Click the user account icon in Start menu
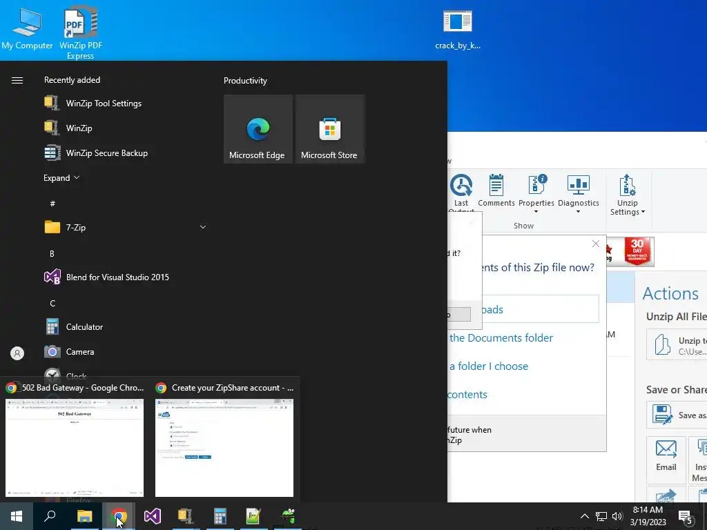The height and width of the screenshot is (530, 707). click(x=17, y=353)
